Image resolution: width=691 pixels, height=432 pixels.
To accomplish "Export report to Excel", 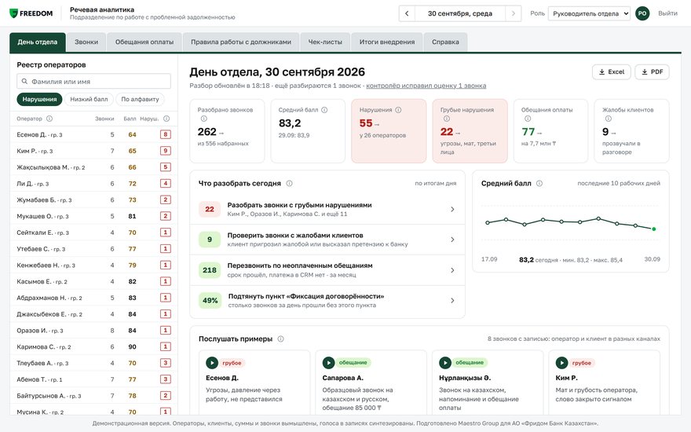I will tap(611, 71).
